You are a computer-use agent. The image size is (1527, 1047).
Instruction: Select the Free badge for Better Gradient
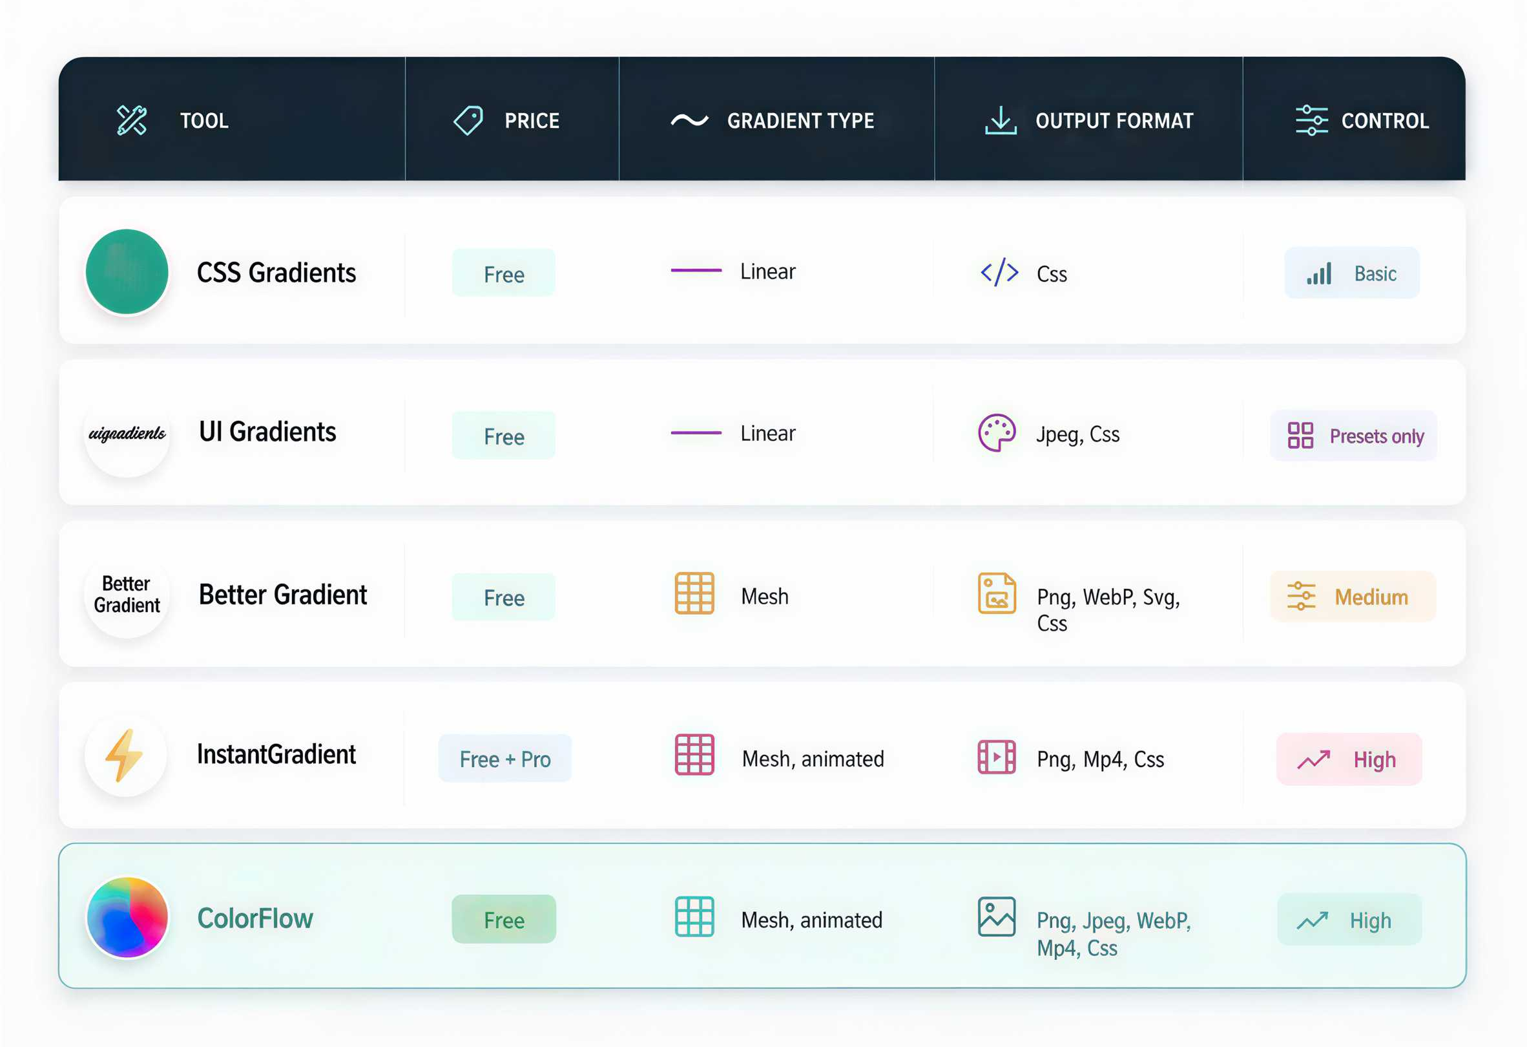[503, 597]
